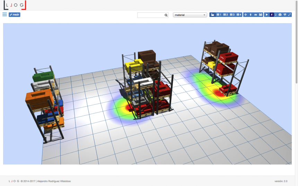Open the material dropdown

[190, 15]
